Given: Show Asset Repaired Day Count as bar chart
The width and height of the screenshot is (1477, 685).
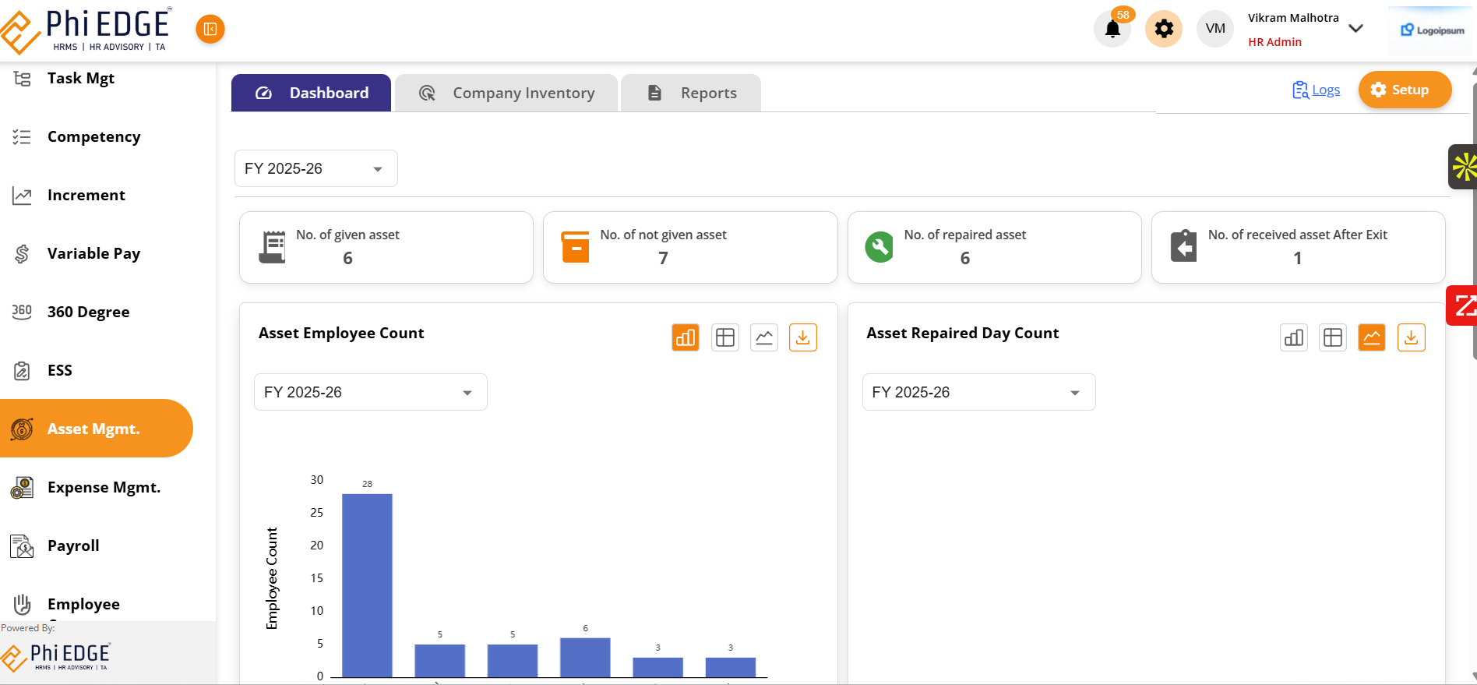Looking at the screenshot, I should click(1293, 337).
